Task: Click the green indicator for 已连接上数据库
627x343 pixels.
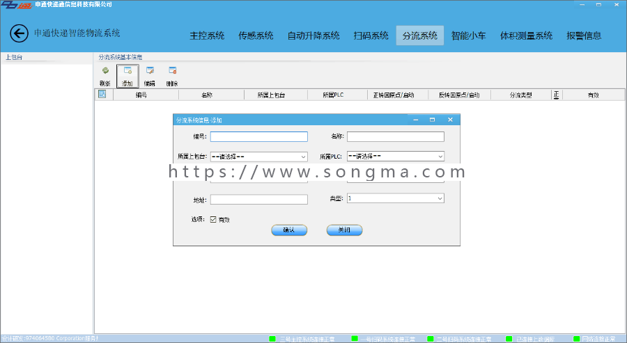Action: (509, 339)
